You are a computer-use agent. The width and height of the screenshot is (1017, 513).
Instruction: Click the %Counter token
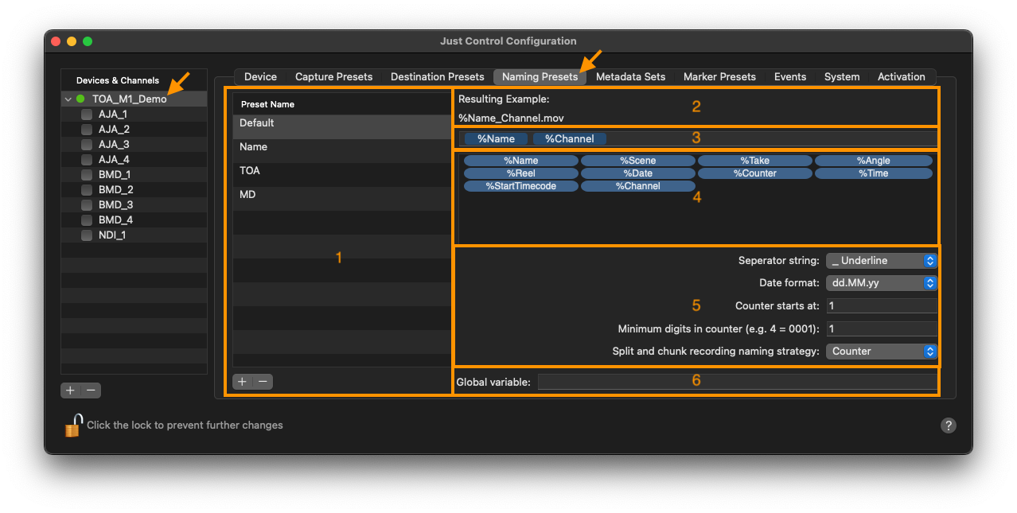[x=755, y=173]
